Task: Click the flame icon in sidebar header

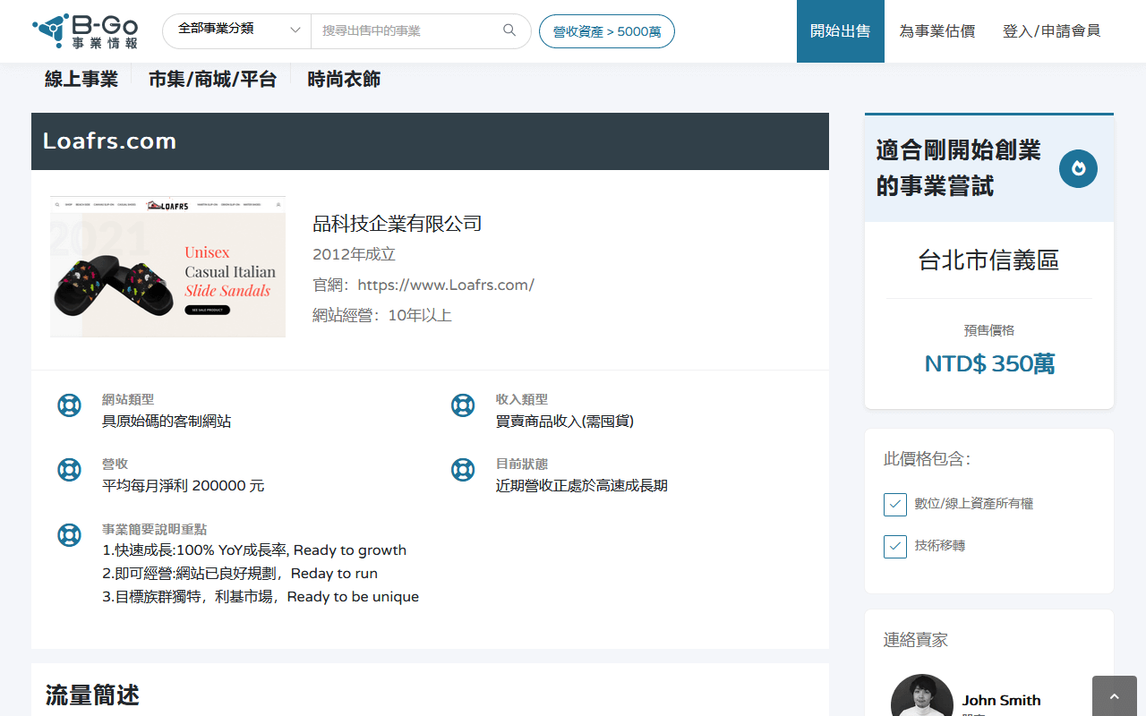Action: click(x=1078, y=168)
